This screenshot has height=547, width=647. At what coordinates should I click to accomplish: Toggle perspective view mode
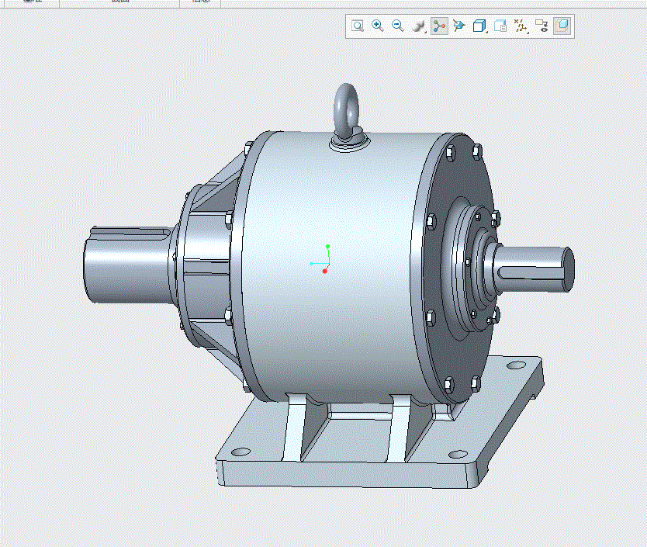coord(562,26)
